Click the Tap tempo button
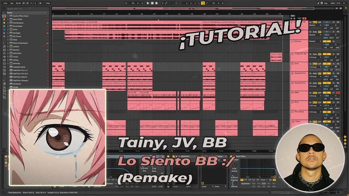Screen dimensions: 349x196 pos(12,3)
